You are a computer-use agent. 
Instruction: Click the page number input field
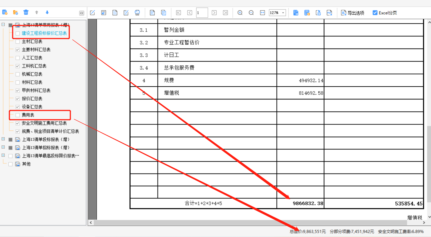[x=202, y=13]
